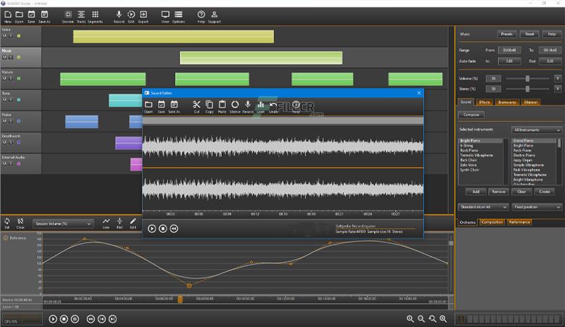Switch to the Composition tab

pyautogui.click(x=492, y=222)
